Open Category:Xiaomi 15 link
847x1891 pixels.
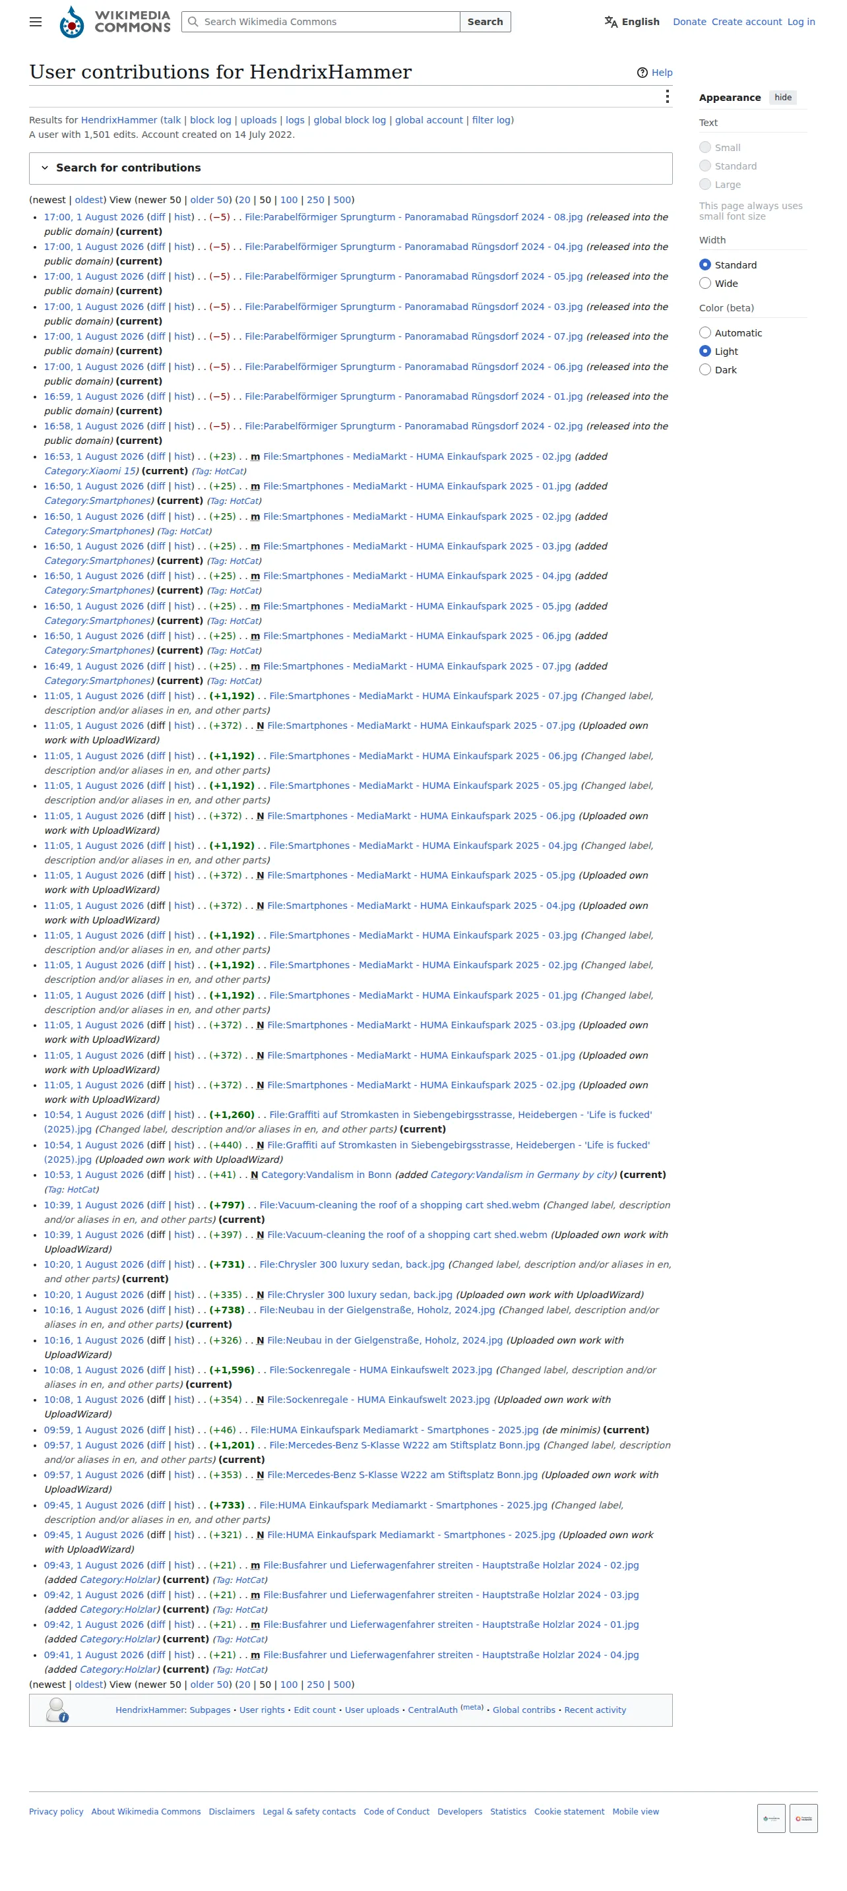[90, 472]
